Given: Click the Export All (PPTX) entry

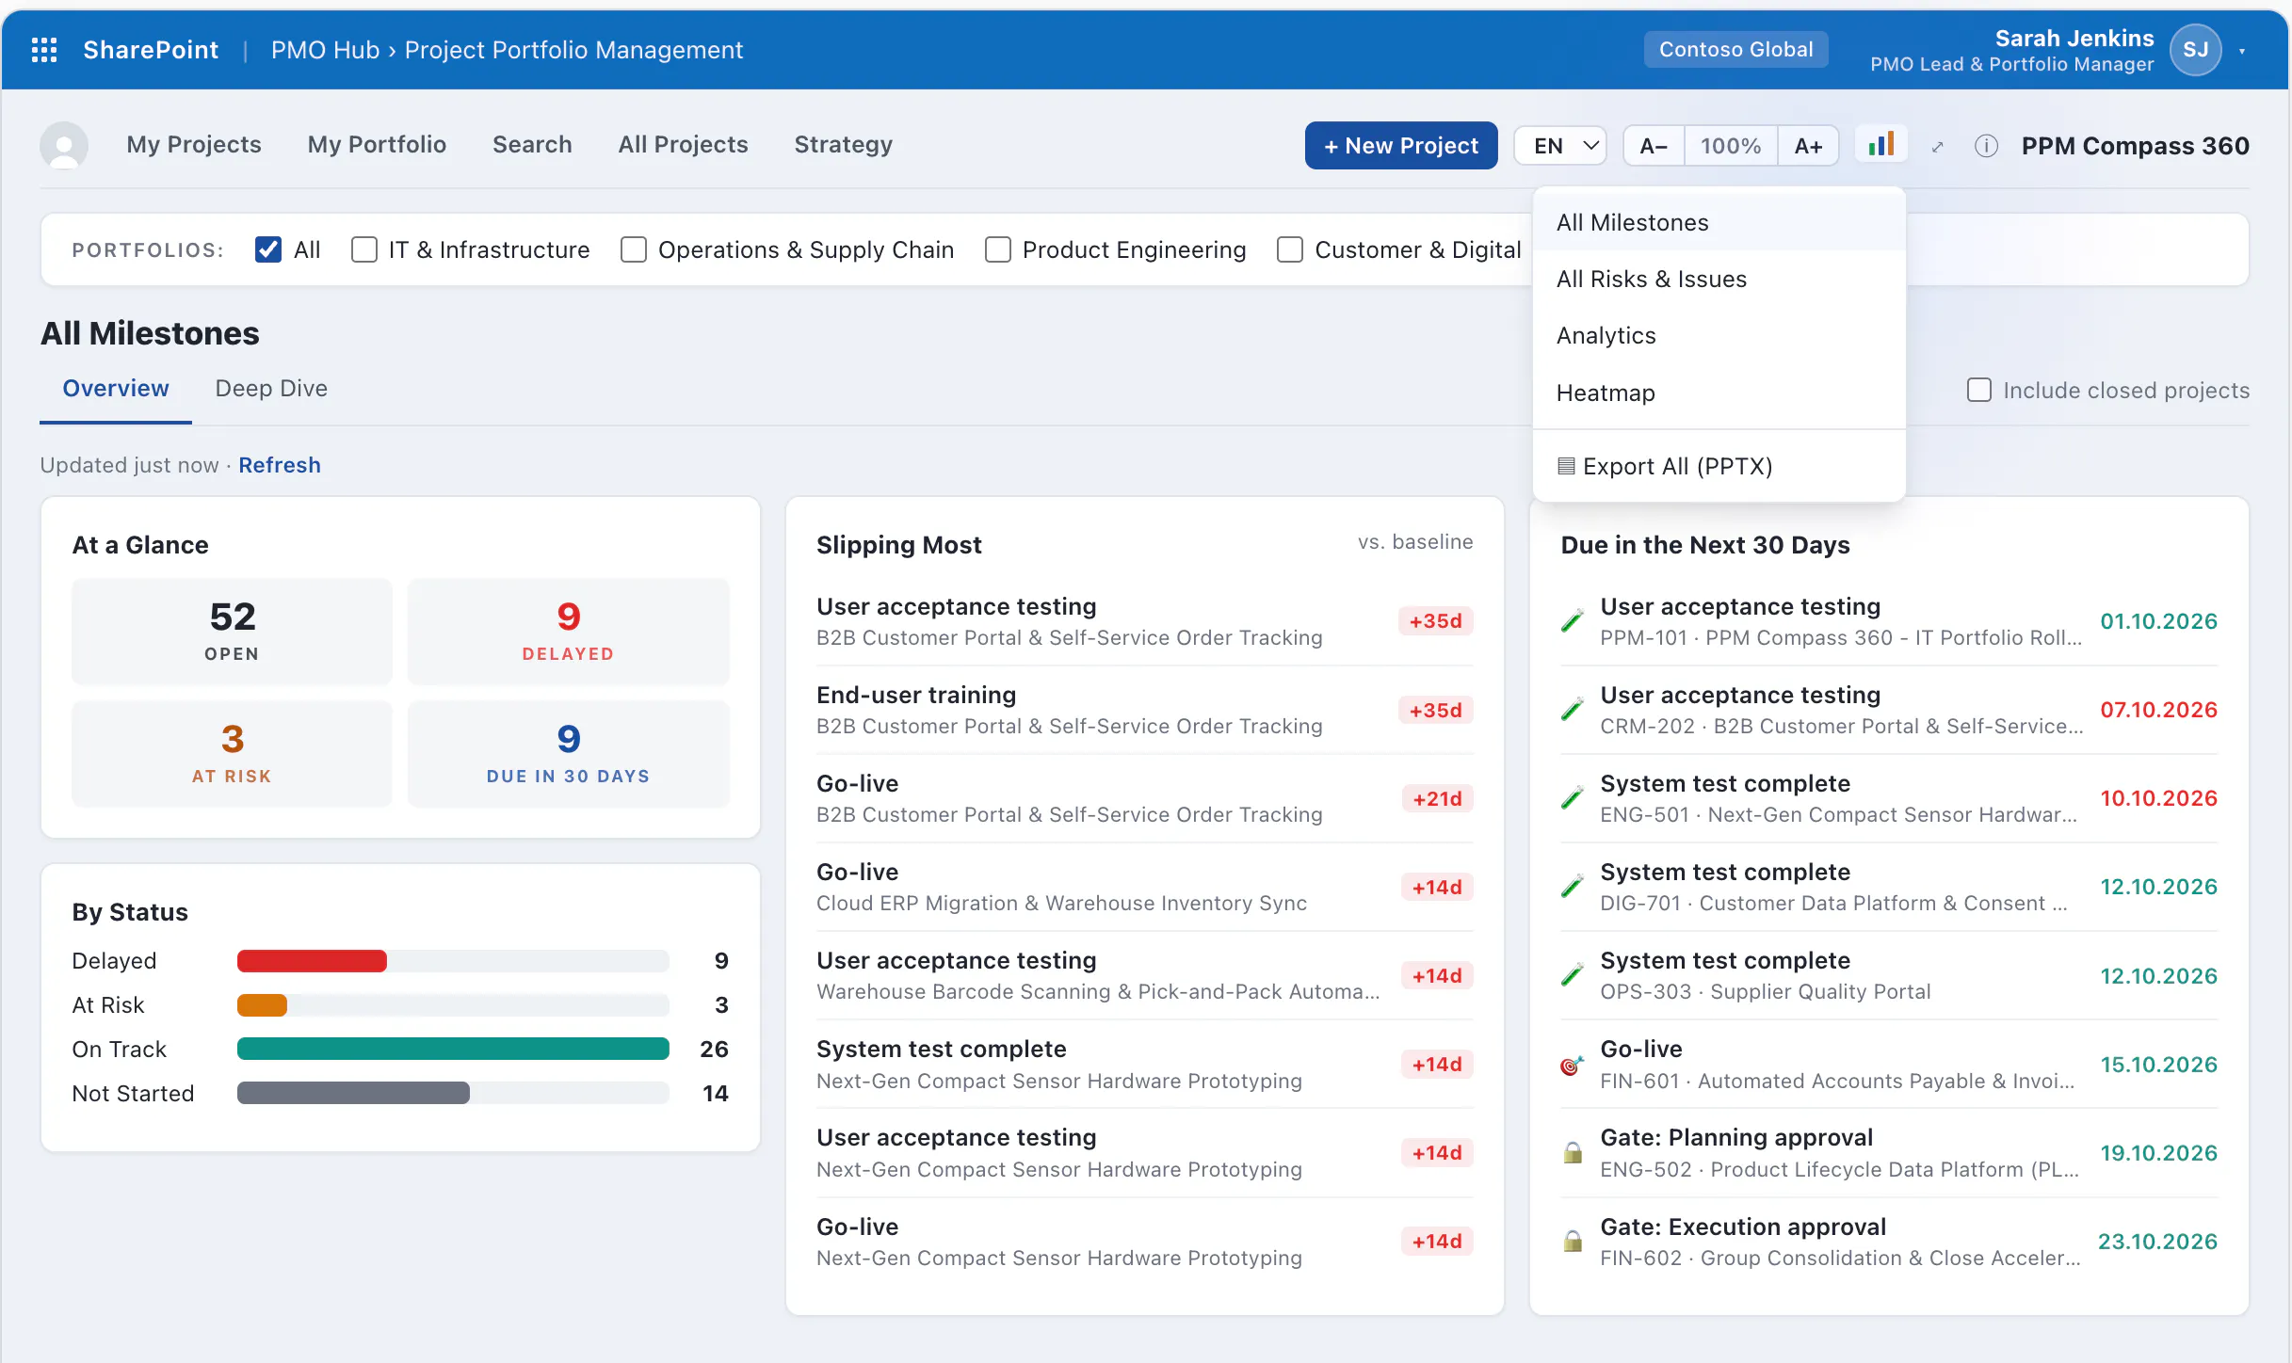Looking at the screenshot, I should tap(1719, 466).
